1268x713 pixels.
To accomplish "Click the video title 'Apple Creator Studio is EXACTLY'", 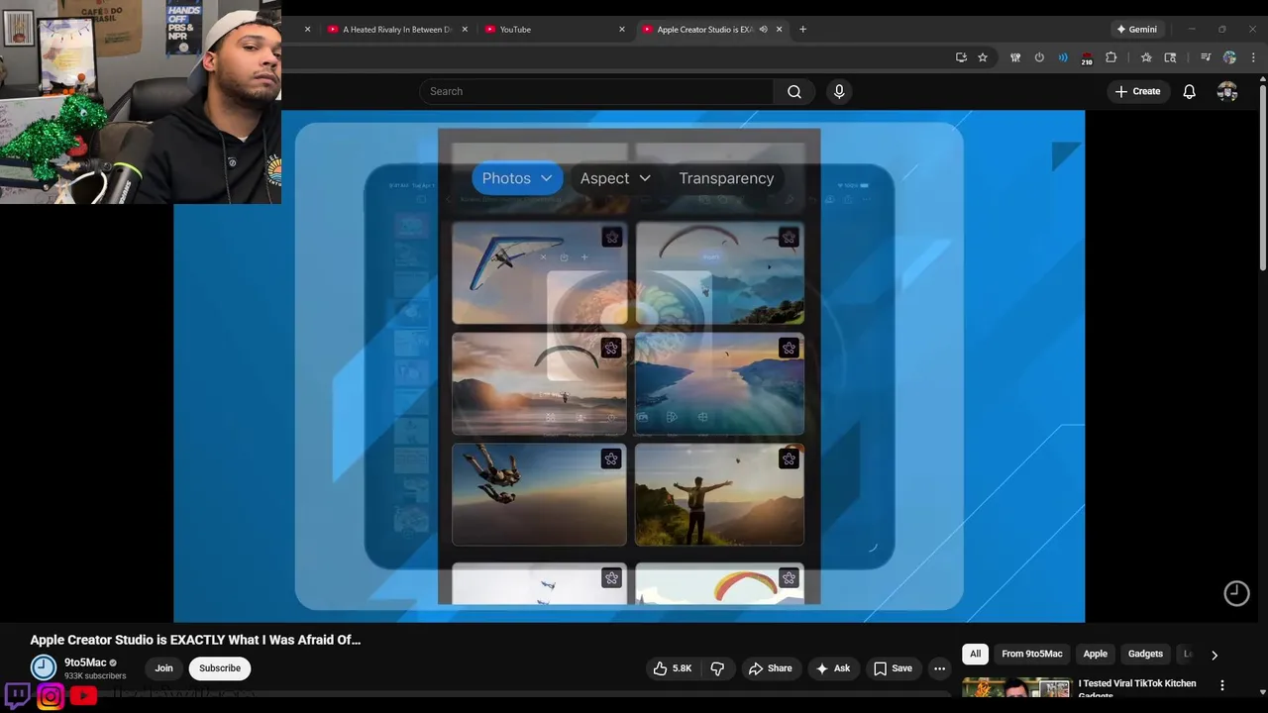I will pyautogui.click(x=195, y=640).
